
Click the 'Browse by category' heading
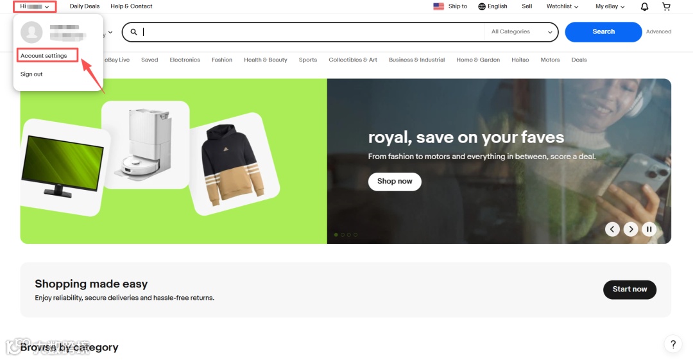[69, 348]
